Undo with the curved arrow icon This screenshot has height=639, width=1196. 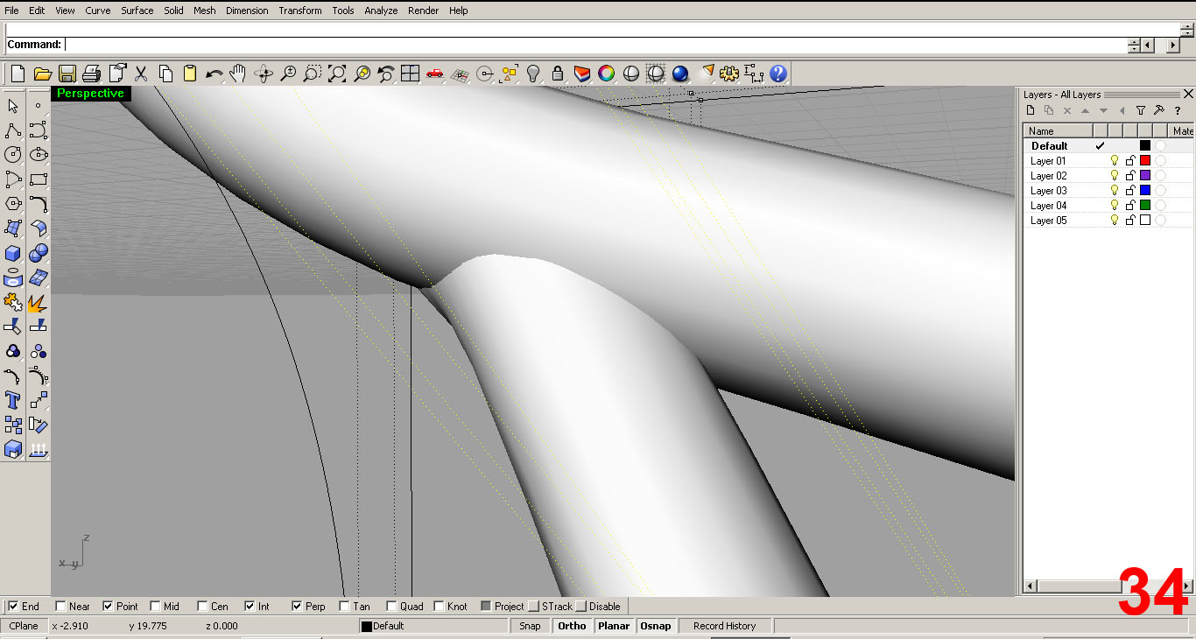click(x=215, y=74)
